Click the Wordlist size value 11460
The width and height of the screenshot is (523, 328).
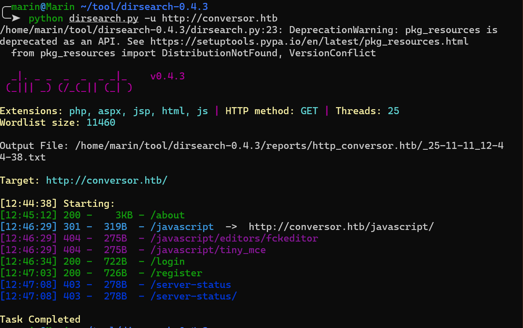pyautogui.click(x=101, y=122)
